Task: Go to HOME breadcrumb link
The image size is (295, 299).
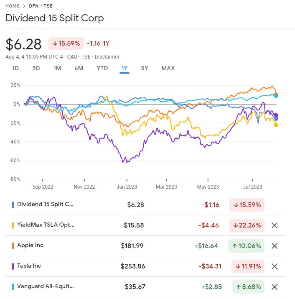Action: tap(13, 5)
